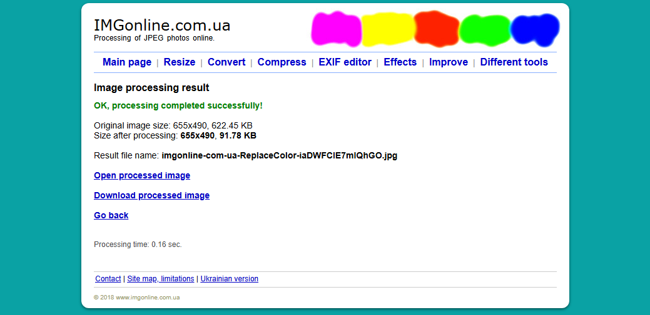Click 'Processing time: 0.16 sec.' text

pyautogui.click(x=138, y=245)
